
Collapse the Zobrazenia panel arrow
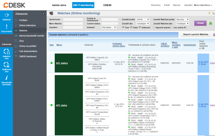[x=43, y=14]
